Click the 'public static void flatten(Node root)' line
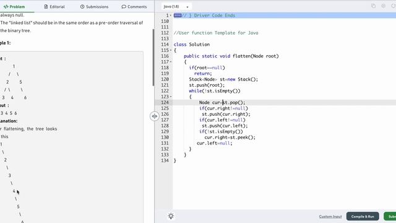The image size is (396, 223). (x=231, y=56)
